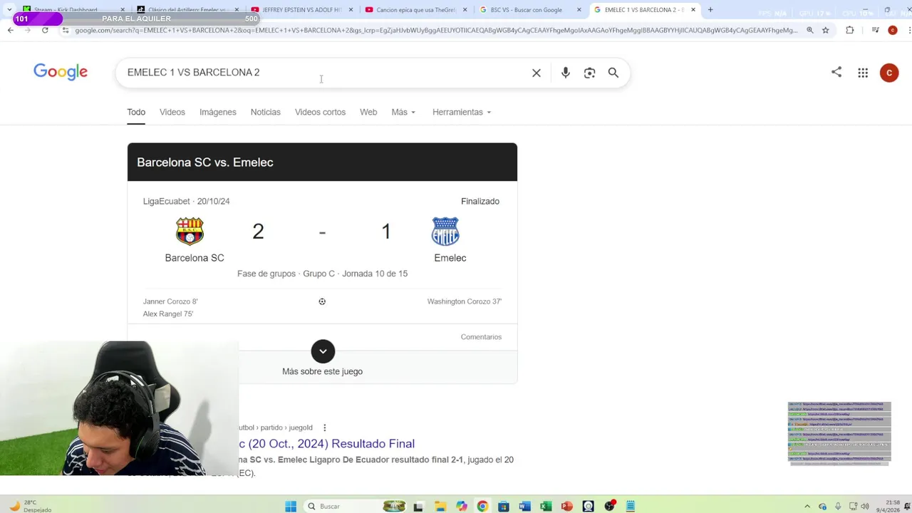The width and height of the screenshot is (912, 513).
Task: Switch to the Videos tab
Action: (172, 112)
